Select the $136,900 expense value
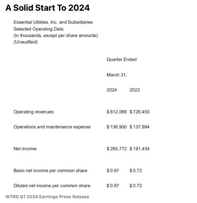The width and height of the screenshot is (197, 203). [117, 127]
